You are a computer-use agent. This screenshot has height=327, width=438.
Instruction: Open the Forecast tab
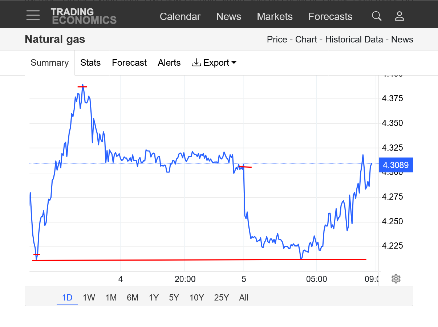[x=129, y=63]
